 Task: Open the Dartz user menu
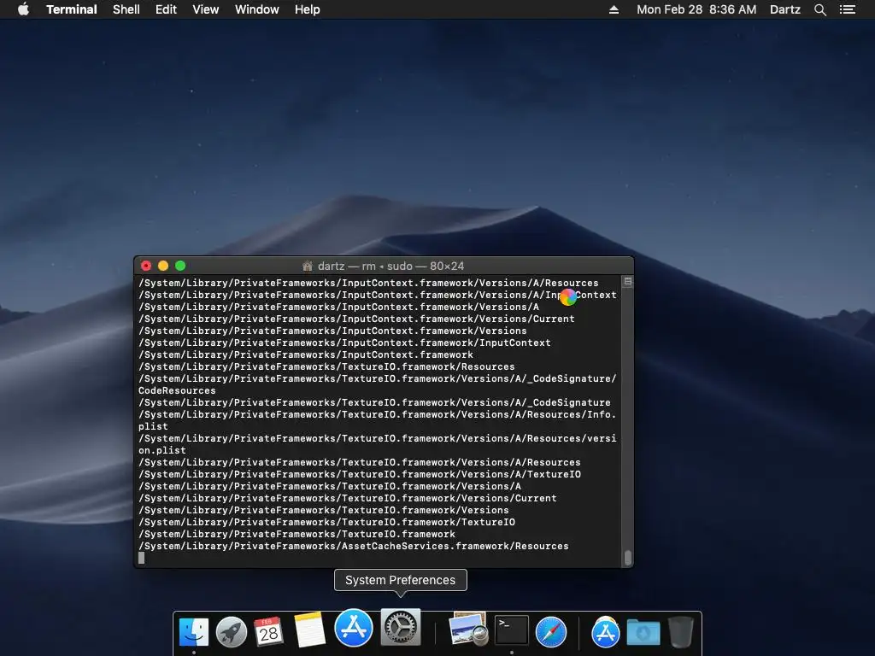pos(785,9)
